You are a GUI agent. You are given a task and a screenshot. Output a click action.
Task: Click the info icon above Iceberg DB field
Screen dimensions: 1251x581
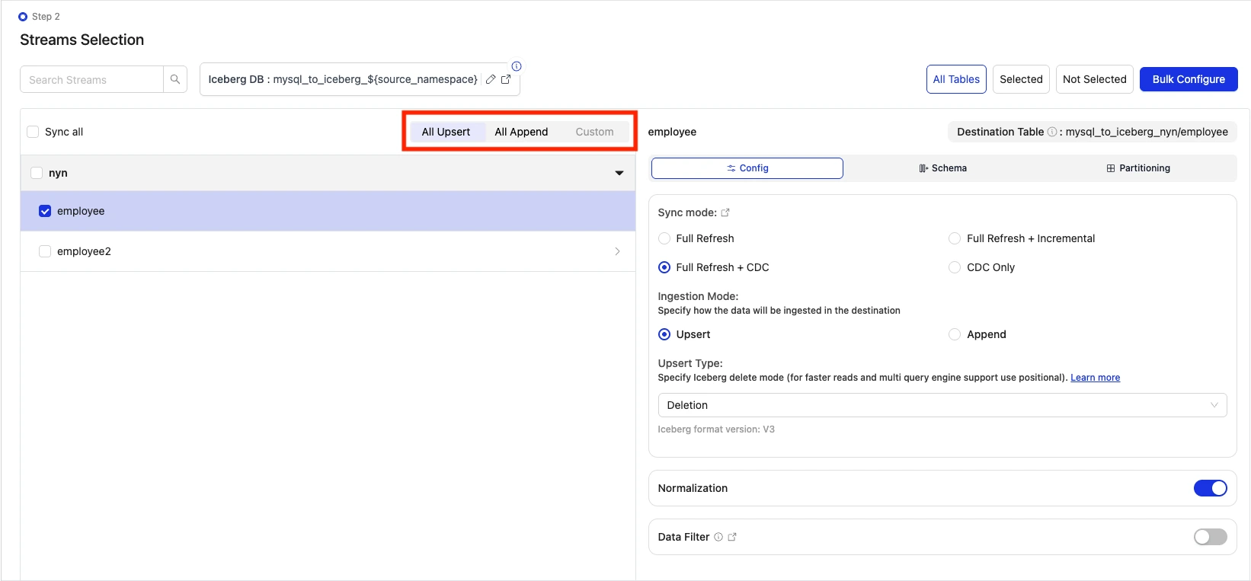click(517, 66)
